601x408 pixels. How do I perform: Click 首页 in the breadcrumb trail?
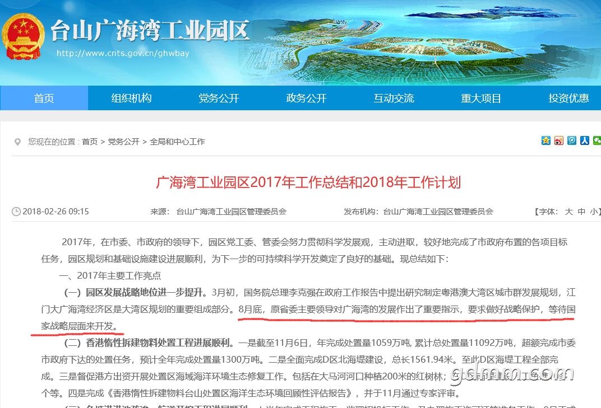coord(90,142)
